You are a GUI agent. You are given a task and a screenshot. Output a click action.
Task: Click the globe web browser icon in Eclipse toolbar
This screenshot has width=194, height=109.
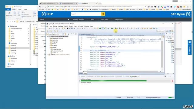154,28
